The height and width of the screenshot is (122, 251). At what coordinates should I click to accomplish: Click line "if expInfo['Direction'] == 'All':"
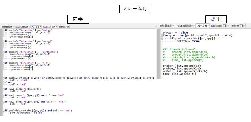pos(27,63)
